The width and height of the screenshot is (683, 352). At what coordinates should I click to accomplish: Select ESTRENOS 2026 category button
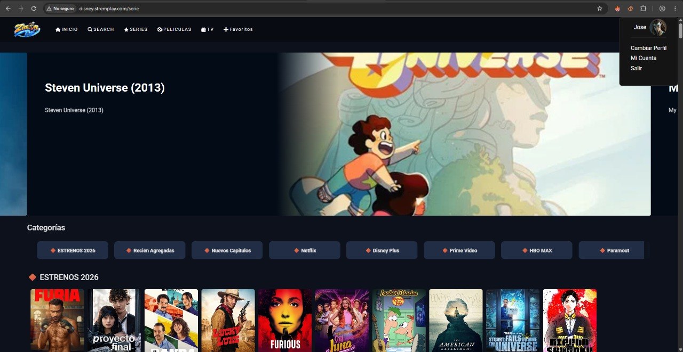click(73, 250)
